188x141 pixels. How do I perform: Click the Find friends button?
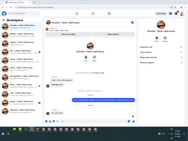point(161,14)
